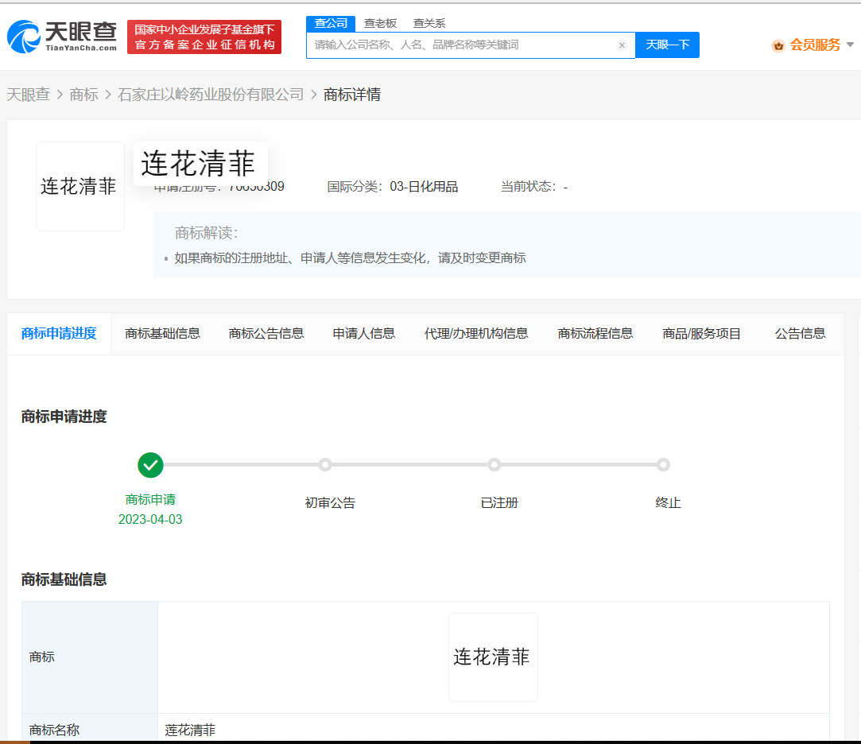The width and height of the screenshot is (861, 744).
Task: Select the 查老板 search tab
Action: click(380, 23)
